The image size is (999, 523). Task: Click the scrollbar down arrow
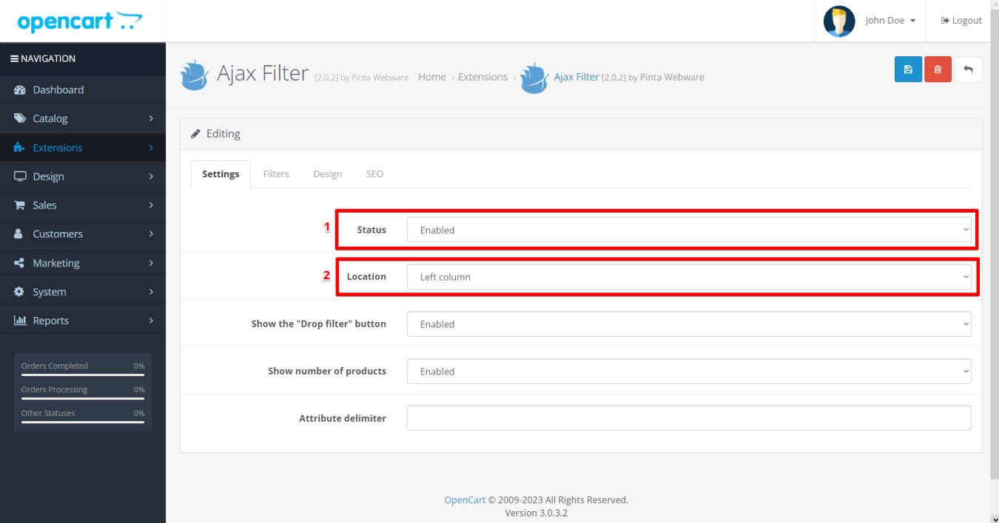pos(994,518)
